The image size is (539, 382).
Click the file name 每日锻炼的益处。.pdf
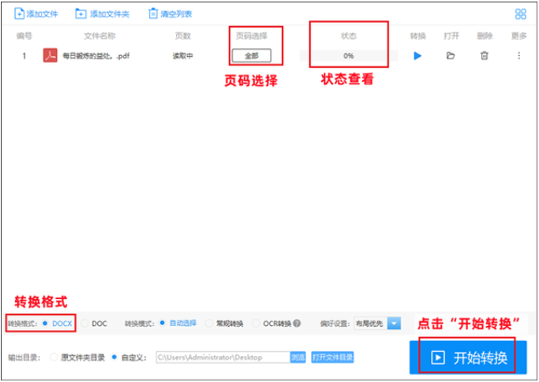[96, 56]
